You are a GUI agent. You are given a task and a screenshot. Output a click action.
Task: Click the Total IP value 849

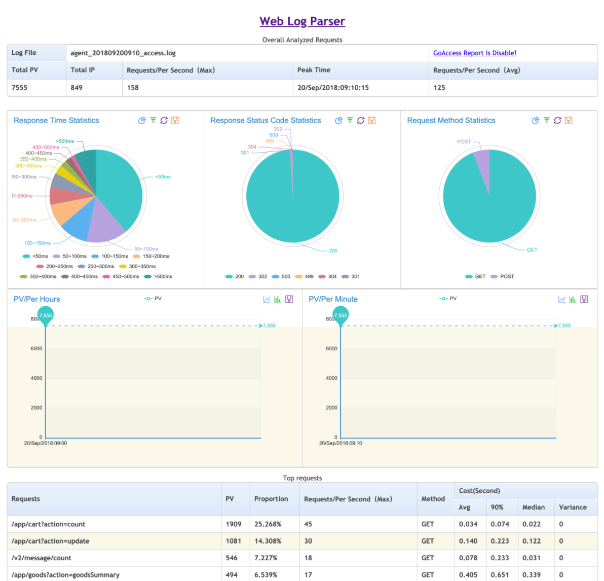pyautogui.click(x=77, y=88)
